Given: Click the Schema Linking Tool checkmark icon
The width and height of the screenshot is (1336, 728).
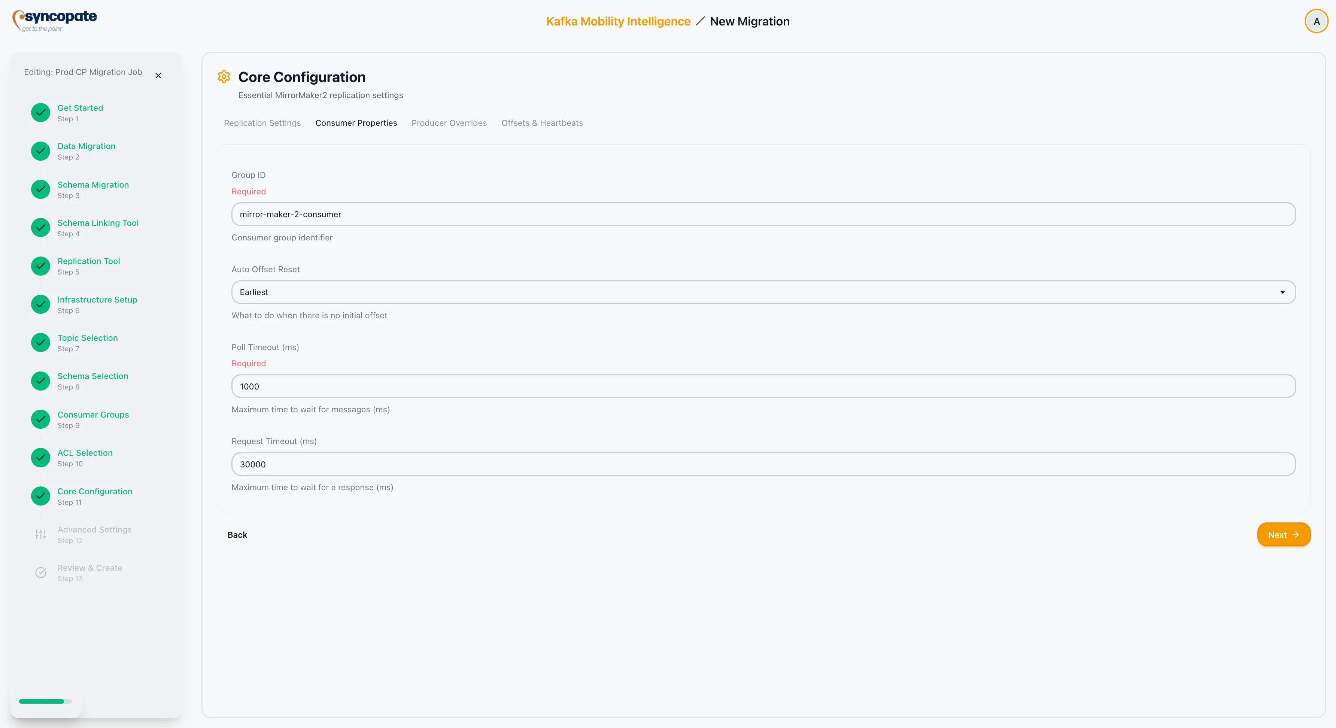Looking at the screenshot, I should pyautogui.click(x=40, y=228).
